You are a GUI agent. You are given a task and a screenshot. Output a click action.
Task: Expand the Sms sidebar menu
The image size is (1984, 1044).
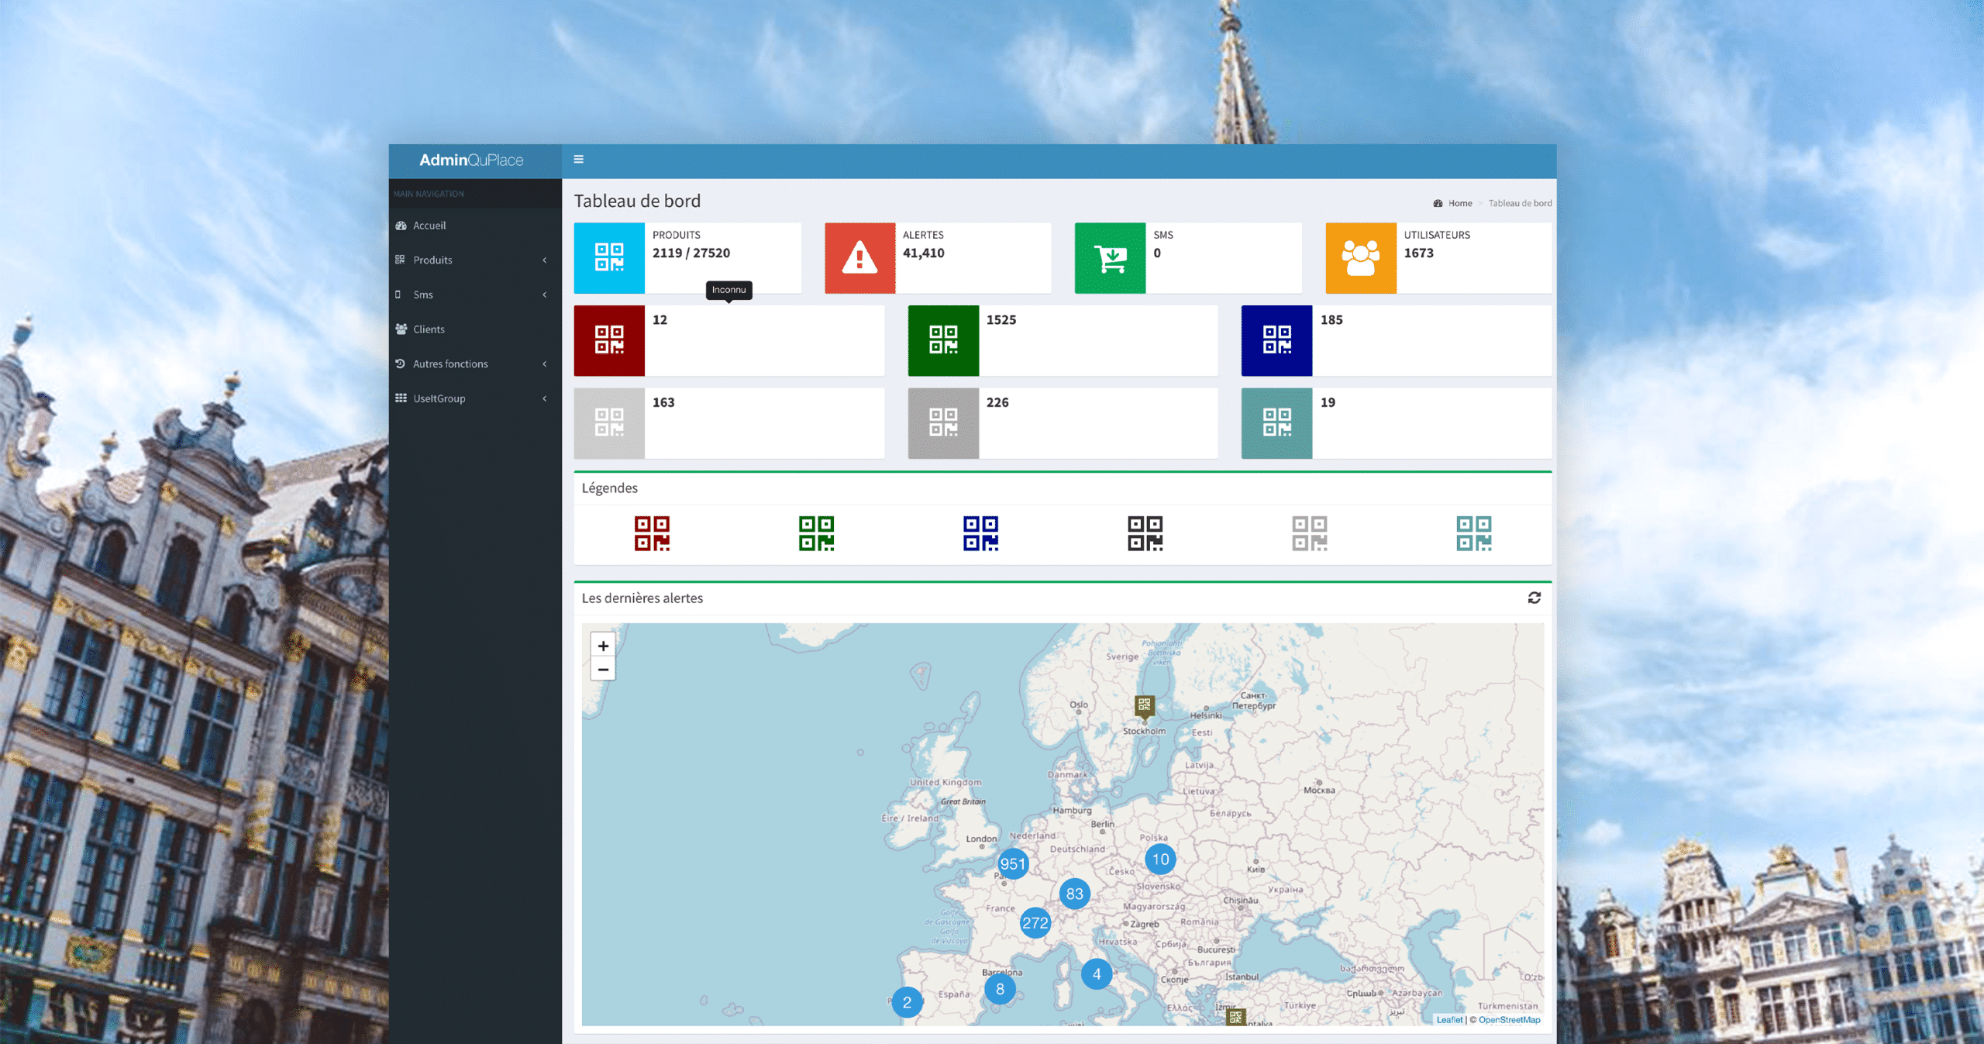(x=475, y=295)
